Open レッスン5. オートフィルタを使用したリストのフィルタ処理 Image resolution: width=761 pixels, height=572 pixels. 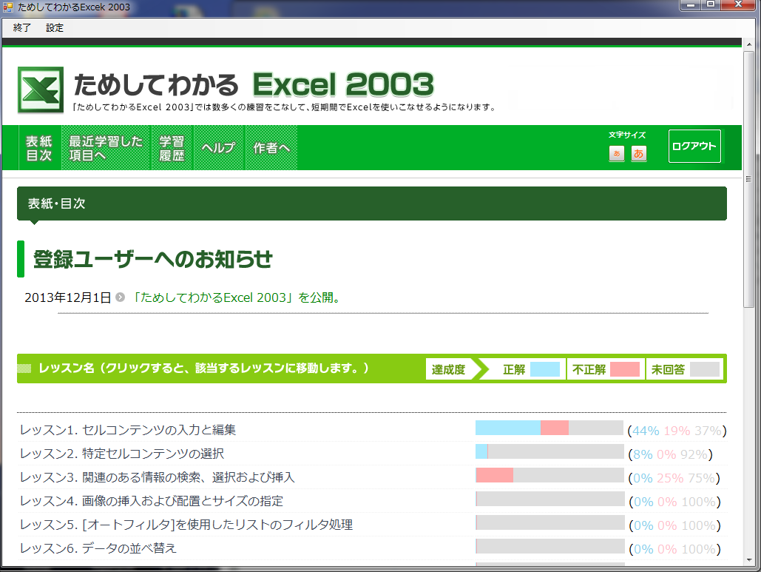(x=186, y=525)
